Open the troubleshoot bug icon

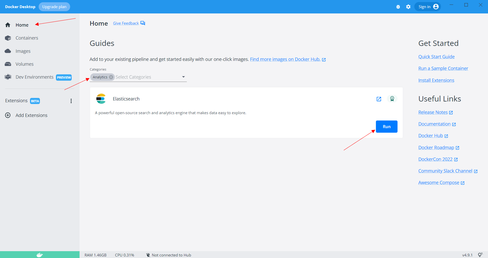[398, 7]
